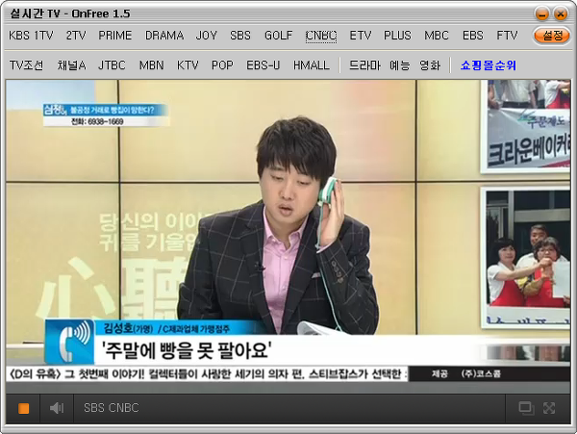Open the MBN channel
Image resolution: width=577 pixels, height=434 pixels.
(x=151, y=65)
